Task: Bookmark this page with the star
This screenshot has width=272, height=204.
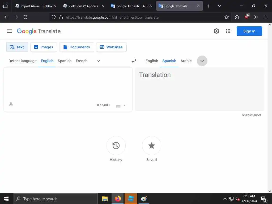Action: 226,17
